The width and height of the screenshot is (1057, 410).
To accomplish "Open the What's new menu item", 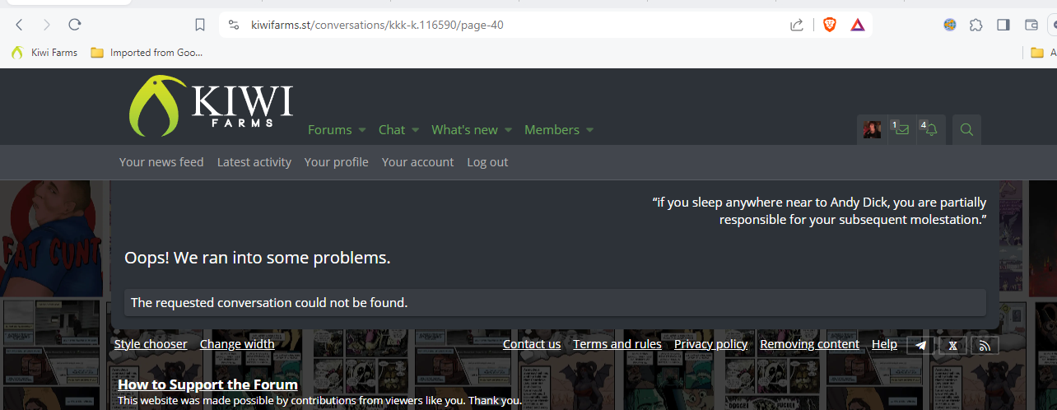I will [x=464, y=130].
